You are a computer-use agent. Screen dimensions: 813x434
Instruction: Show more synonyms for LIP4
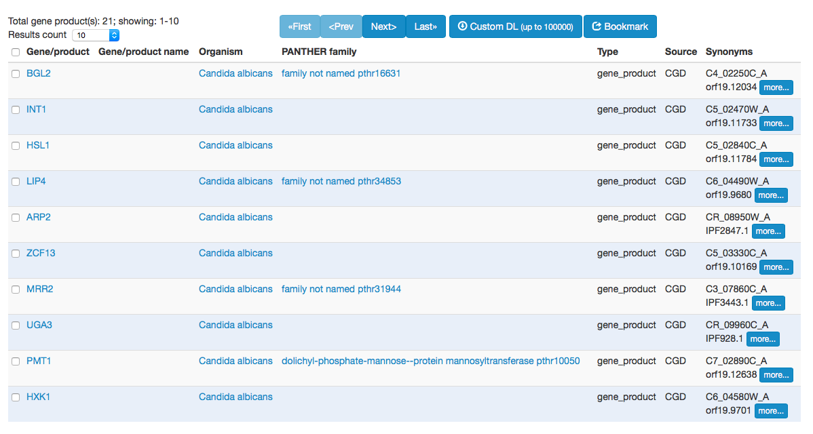[x=770, y=195]
